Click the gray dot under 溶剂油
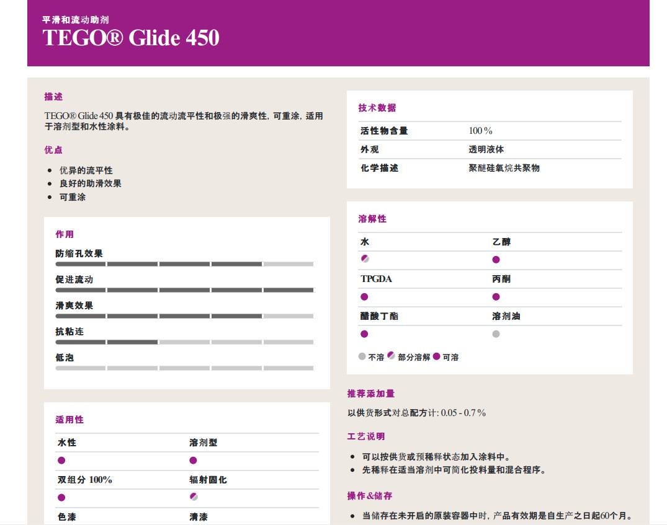This screenshot has height=525, width=667. [496, 334]
